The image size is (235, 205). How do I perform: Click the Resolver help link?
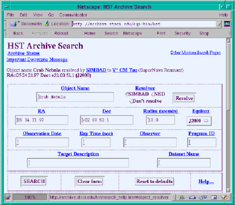coord(145,88)
